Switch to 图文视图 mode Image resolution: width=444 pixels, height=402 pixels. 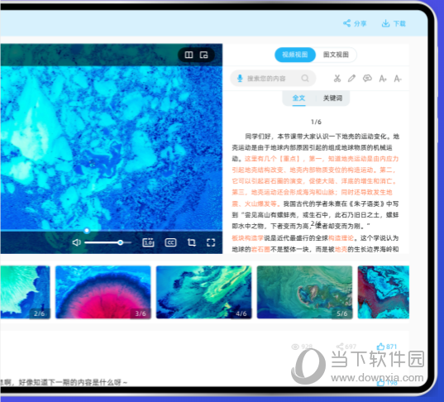(x=337, y=55)
